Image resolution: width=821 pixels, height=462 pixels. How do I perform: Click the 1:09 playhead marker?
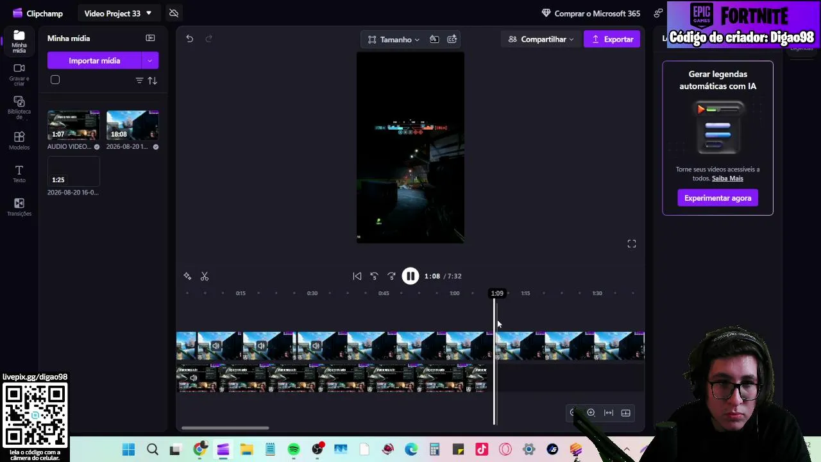497,293
